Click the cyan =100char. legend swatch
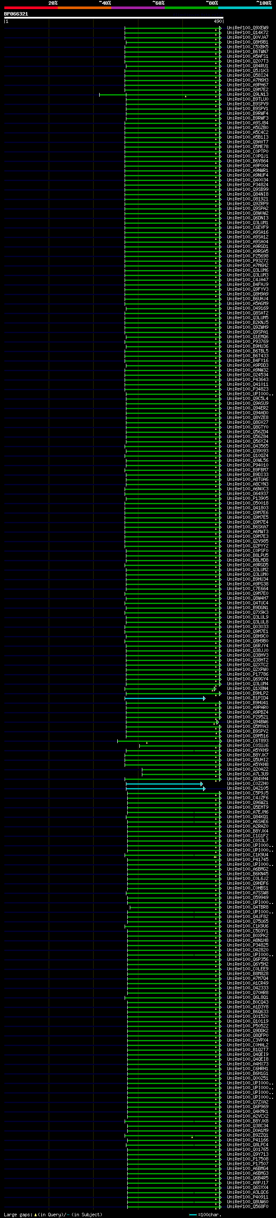Image resolution: width=276 pixels, height=1218 pixels. pos(193,1215)
